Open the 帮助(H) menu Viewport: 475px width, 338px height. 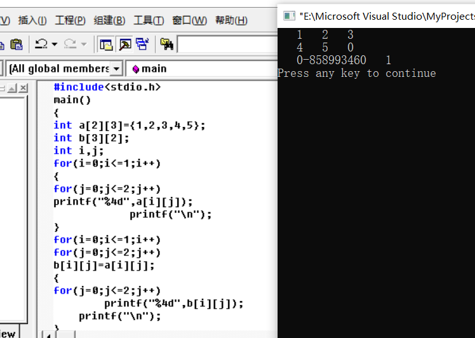click(231, 20)
